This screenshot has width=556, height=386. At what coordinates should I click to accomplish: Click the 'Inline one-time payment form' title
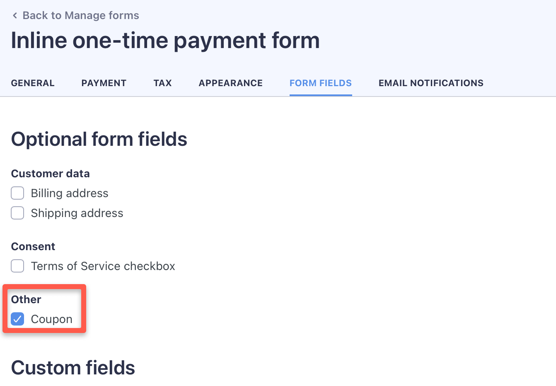pyautogui.click(x=165, y=41)
